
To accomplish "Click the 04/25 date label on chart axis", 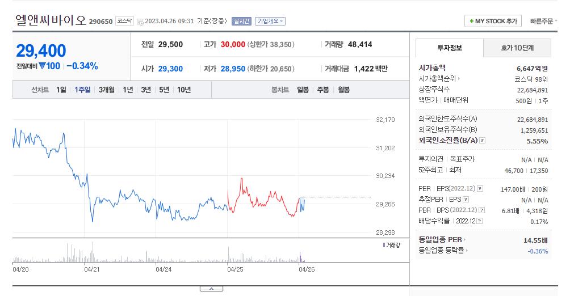I will (x=235, y=269).
